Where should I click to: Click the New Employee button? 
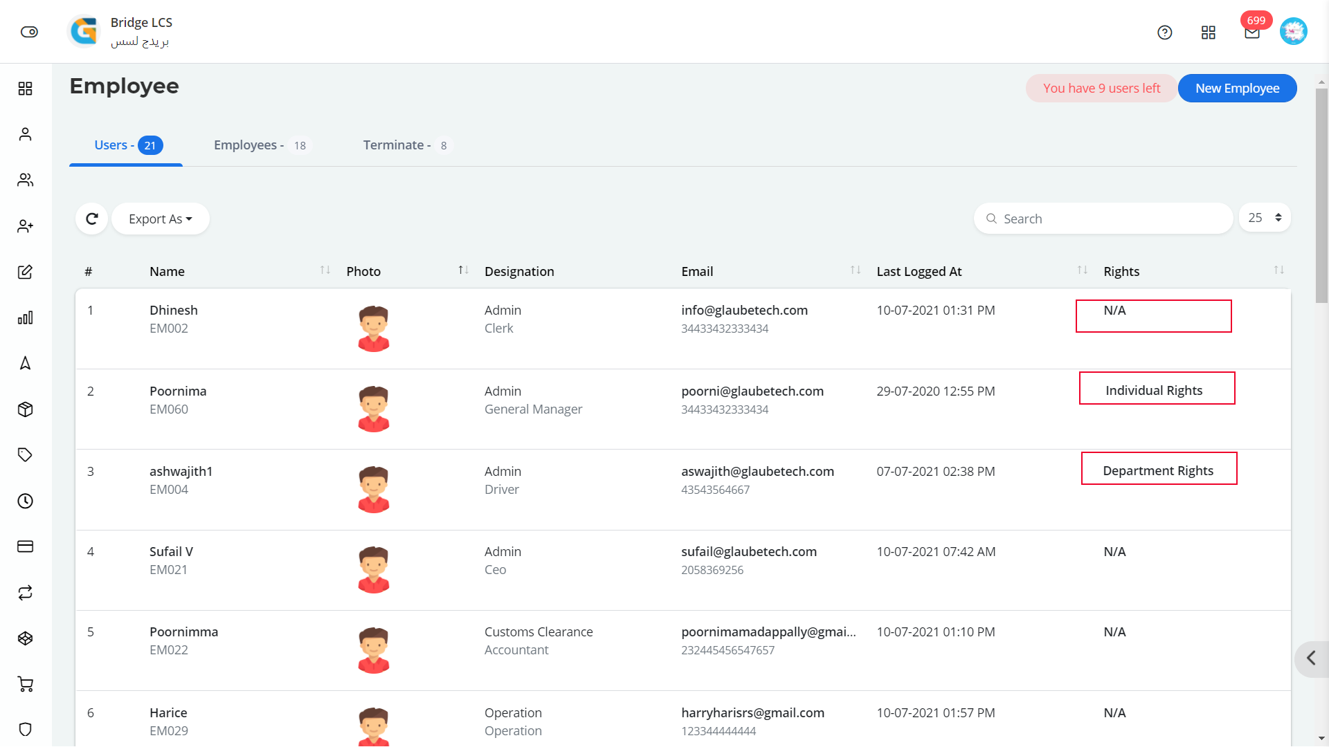pos(1237,89)
